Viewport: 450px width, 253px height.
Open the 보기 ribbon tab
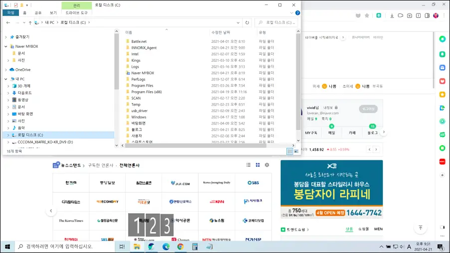pyautogui.click(x=53, y=13)
